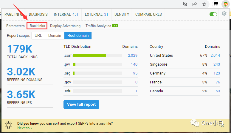Click the .pw distribution bar

tap(97, 64)
